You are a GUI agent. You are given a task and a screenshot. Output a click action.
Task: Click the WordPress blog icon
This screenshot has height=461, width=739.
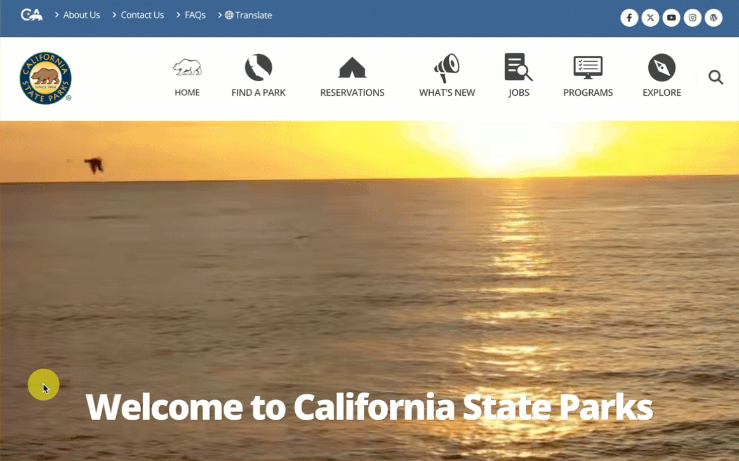point(714,18)
